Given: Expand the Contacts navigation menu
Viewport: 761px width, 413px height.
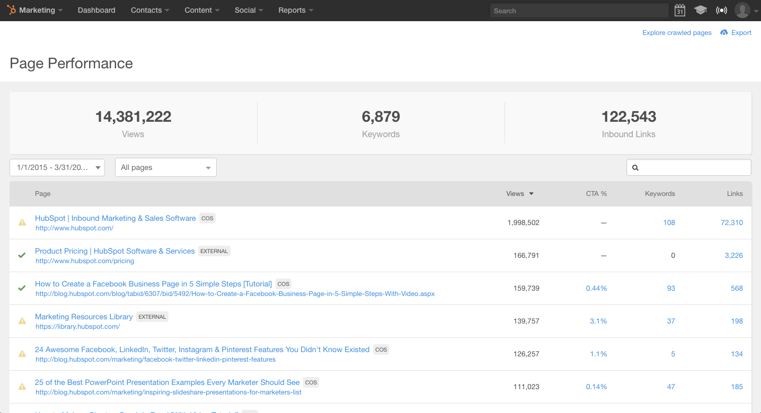Looking at the screenshot, I should pyautogui.click(x=150, y=10).
